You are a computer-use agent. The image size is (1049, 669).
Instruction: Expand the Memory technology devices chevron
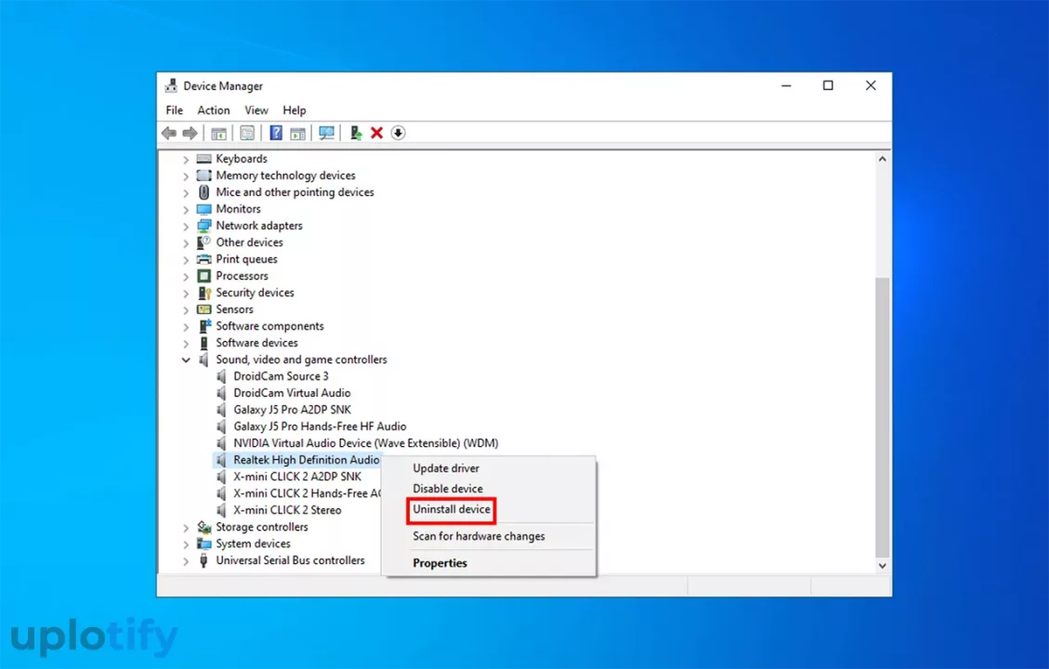(x=186, y=176)
